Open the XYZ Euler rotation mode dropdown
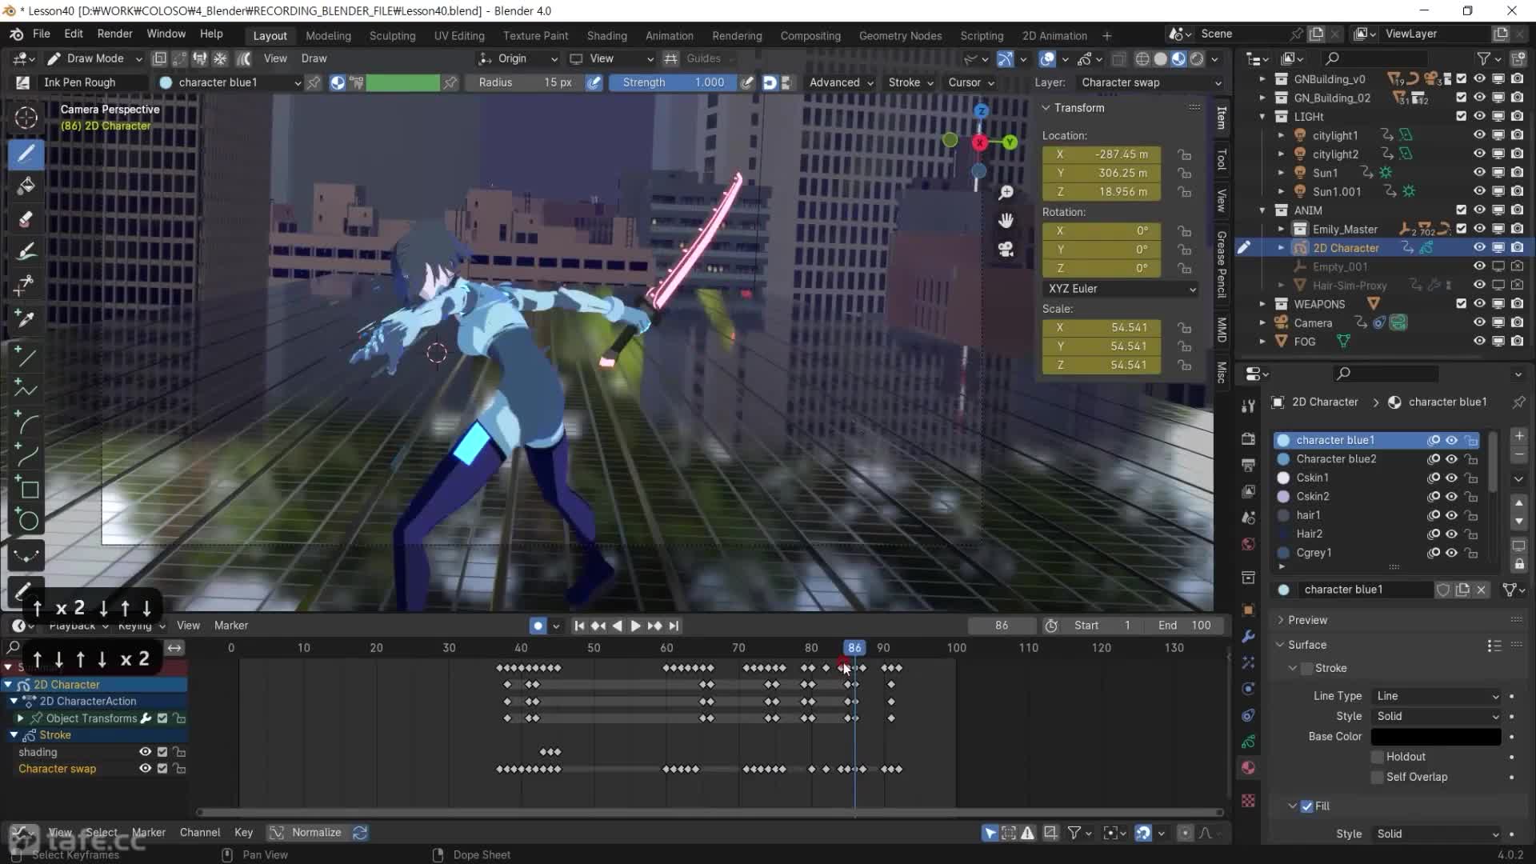Screen dimensions: 1536x864 (x=1120, y=289)
